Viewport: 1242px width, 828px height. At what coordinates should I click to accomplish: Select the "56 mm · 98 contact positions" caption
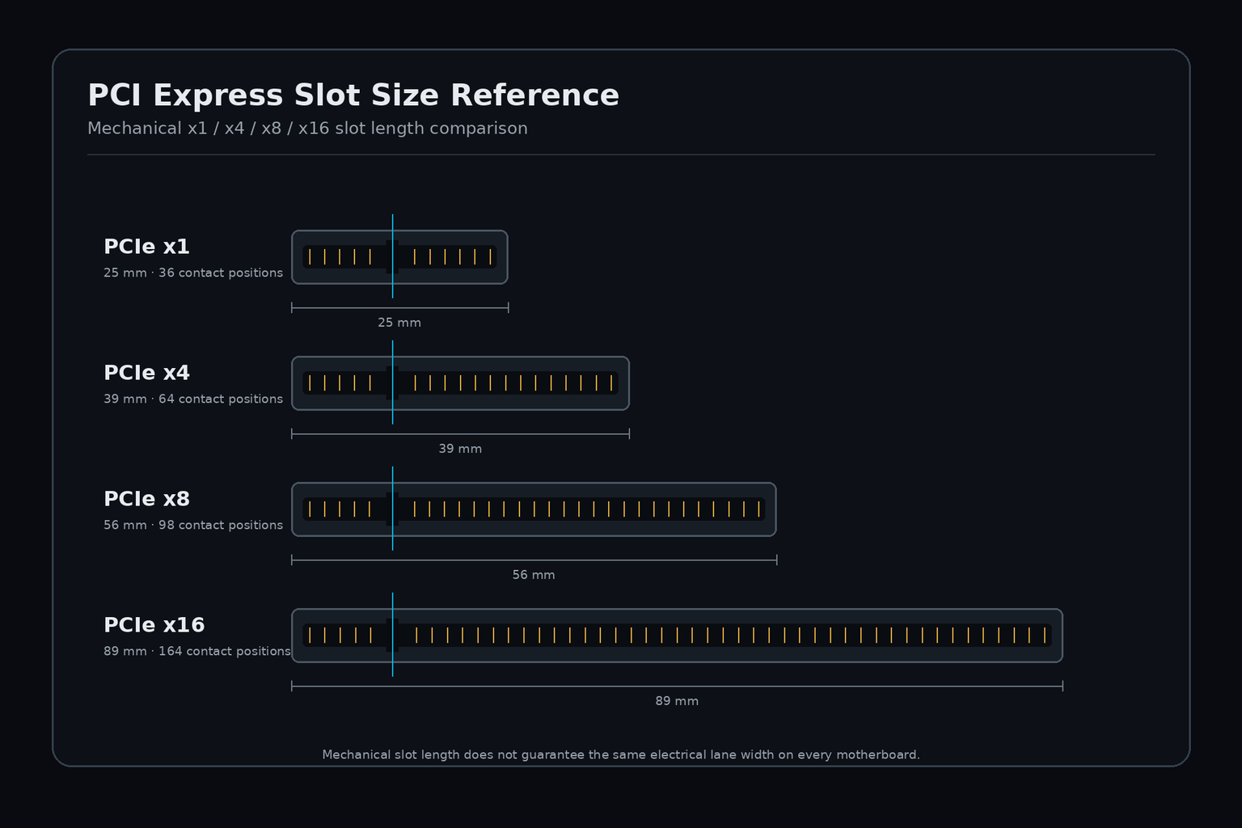[193, 526]
